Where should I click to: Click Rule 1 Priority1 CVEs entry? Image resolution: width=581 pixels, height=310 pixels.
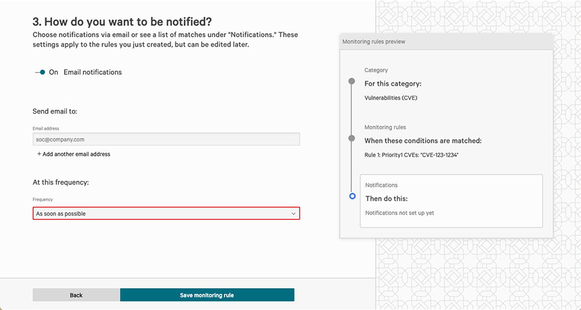click(x=411, y=155)
